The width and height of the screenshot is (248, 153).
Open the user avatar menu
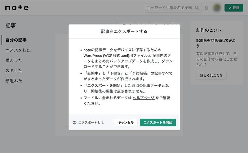pyautogui.click(x=217, y=7)
